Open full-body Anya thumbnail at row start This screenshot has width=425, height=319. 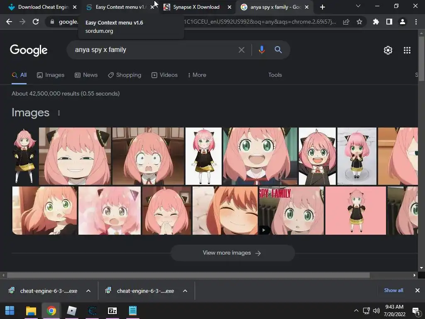24,156
